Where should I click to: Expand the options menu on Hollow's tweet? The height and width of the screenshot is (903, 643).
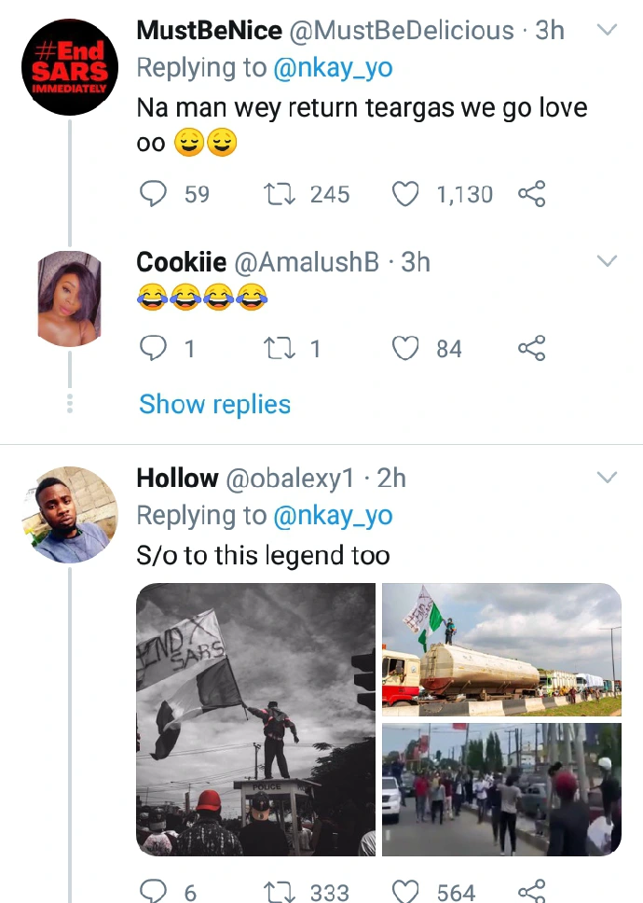click(x=607, y=478)
